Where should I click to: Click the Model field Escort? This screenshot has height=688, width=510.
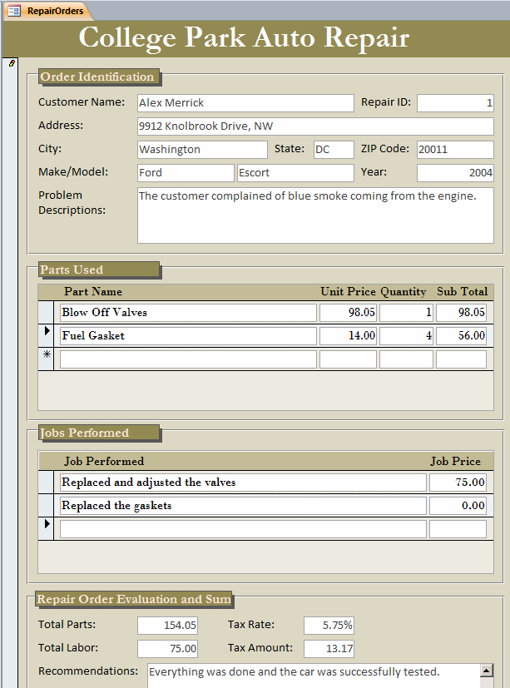295,173
